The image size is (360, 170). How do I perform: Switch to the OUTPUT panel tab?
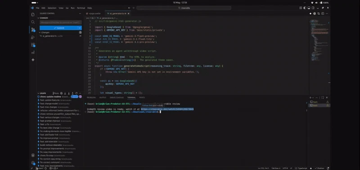pos(103,97)
